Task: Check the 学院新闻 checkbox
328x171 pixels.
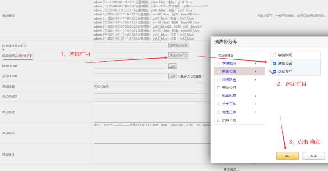Action: (x=274, y=55)
